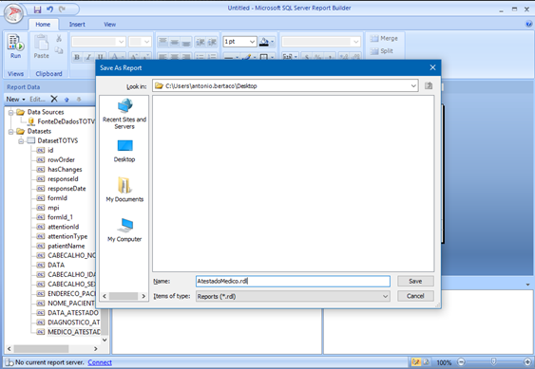Select the responseDate field
Image resolution: width=535 pixels, height=369 pixels.
tap(67, 189)
